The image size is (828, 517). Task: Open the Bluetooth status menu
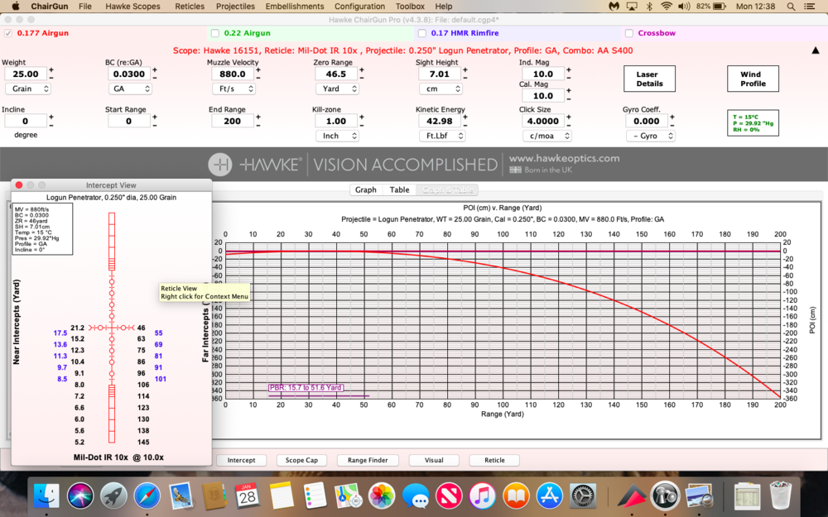click(649, 7)
